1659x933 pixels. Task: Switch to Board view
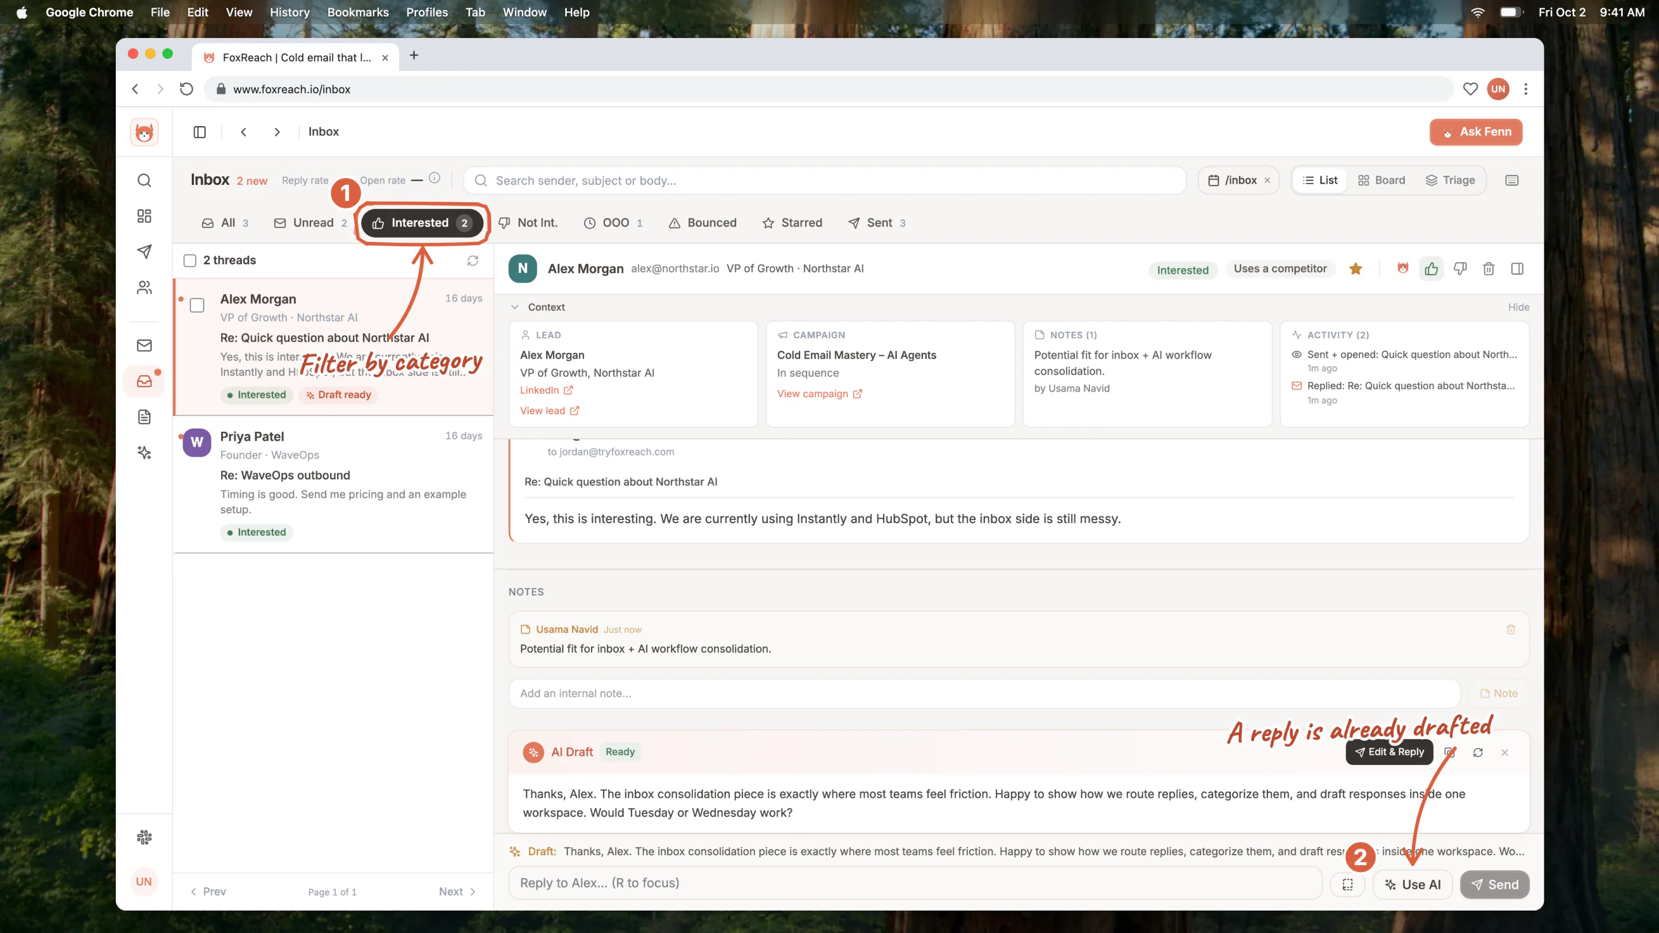[1381, 180]
